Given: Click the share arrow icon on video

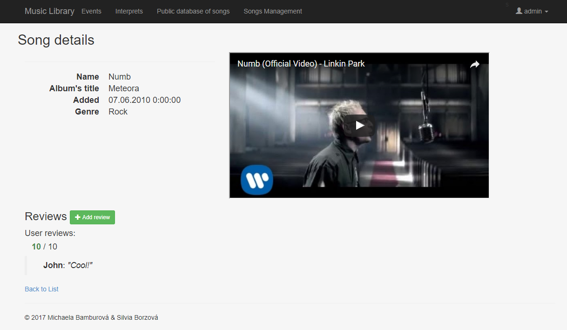Looking at the screenshot, I should pyautogui.click(x=474, y=65).
